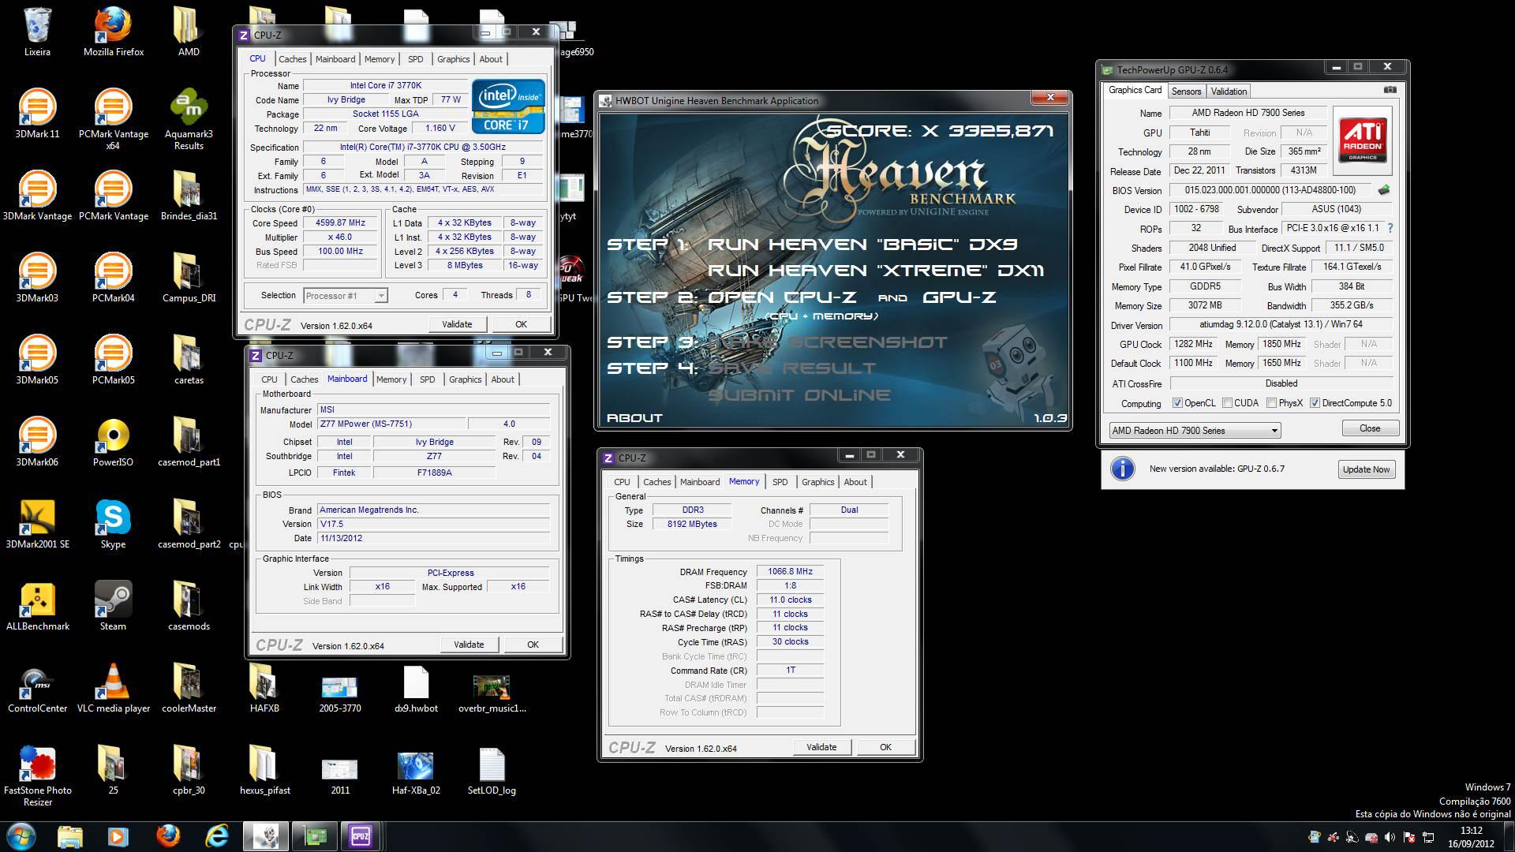Click the Core Speed value 4599.87 MHz
Image resolution: width=1515 pixels, height=852 pixels.
click(x=341, y=223)
